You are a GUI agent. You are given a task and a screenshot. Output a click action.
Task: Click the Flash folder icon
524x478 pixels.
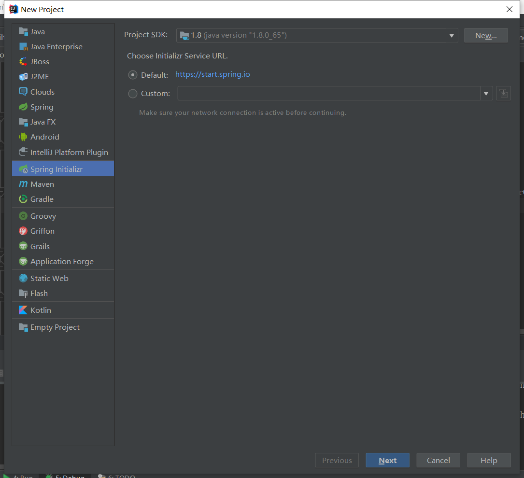(23, 294)
